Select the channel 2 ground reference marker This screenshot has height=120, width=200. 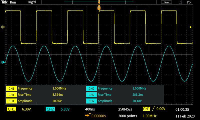3,62
